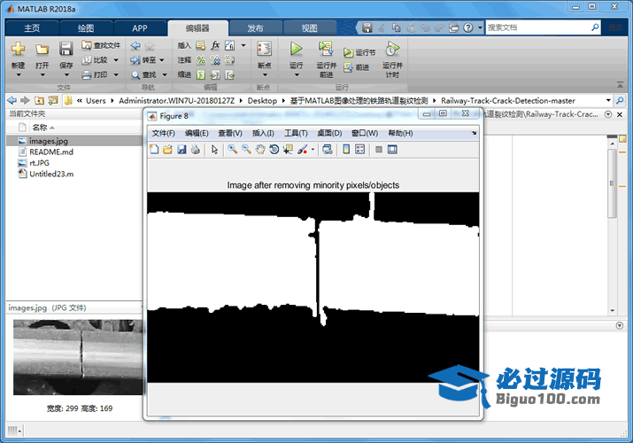Image resolution: width=633 pixels, height=443 pixels.
Task: Click the Save floppy disk icon
Action: (66, 49)
